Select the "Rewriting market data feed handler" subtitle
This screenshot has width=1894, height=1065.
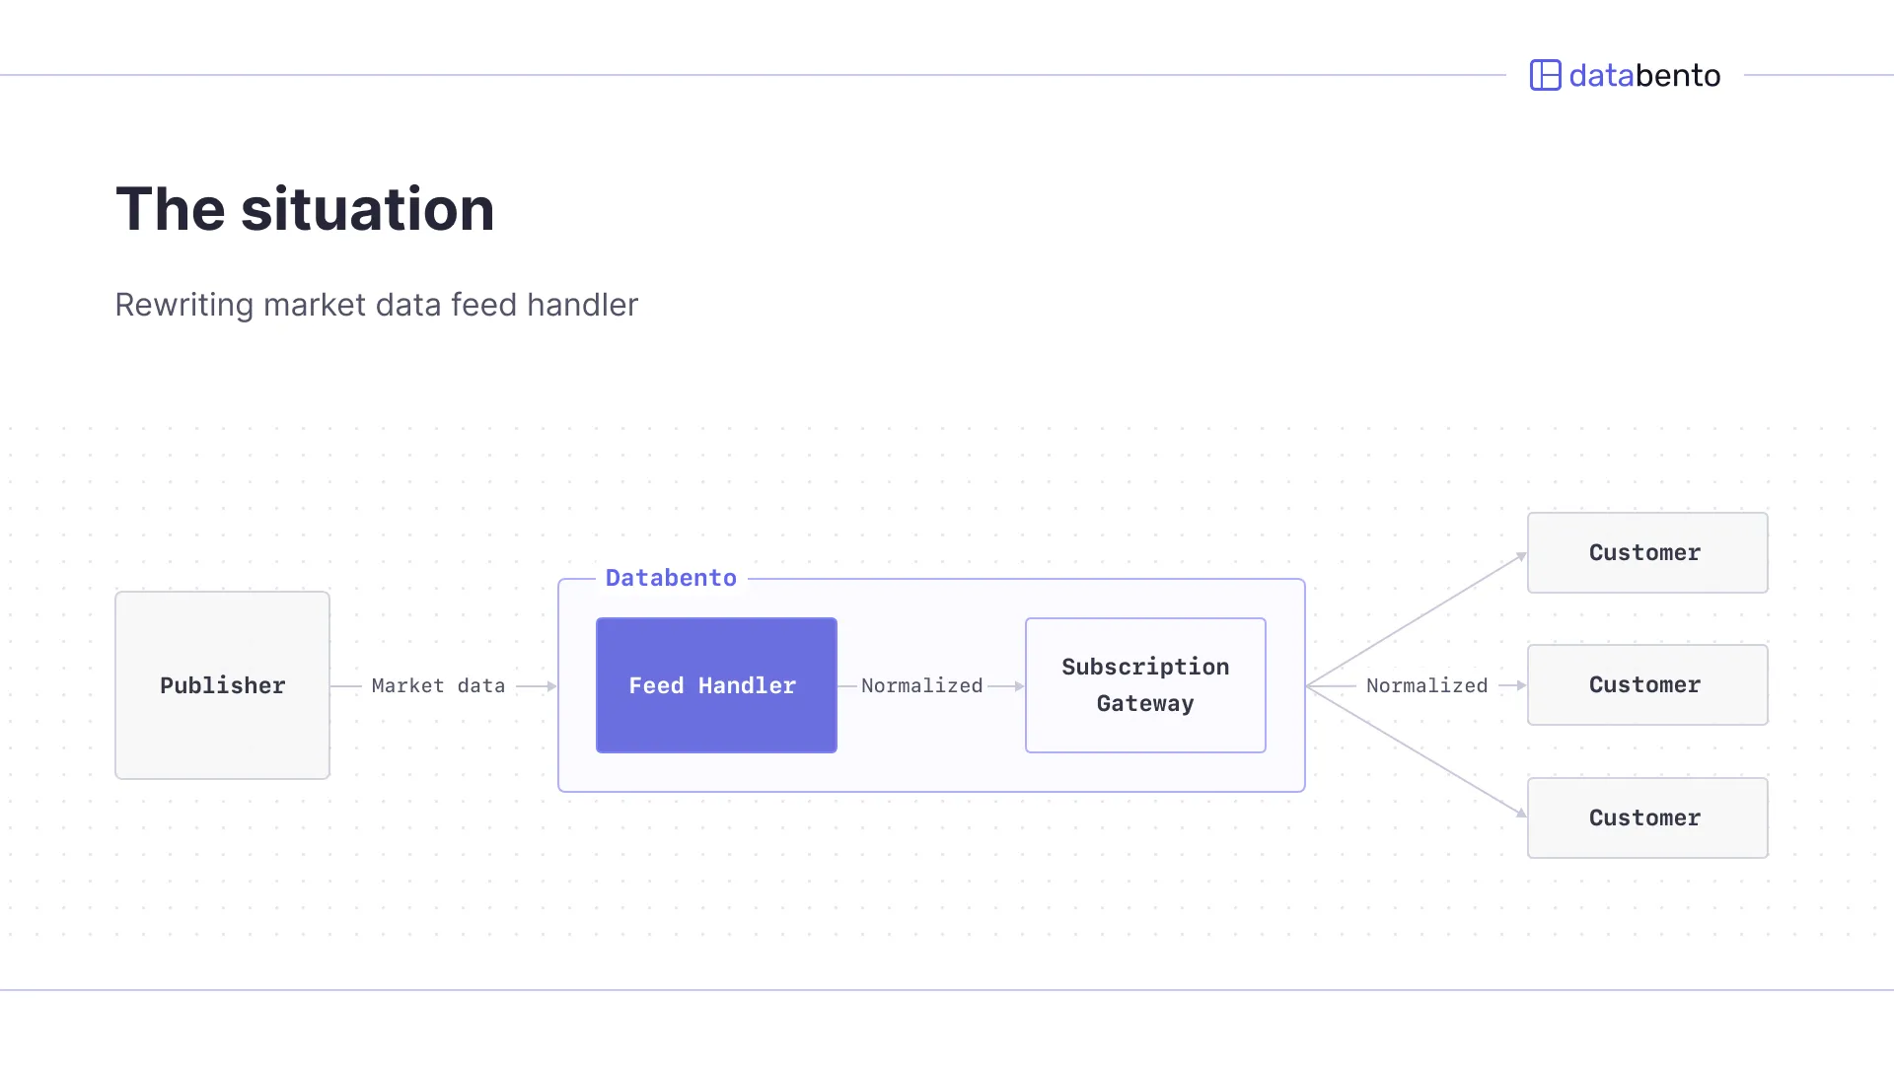[x=376, y=305]
